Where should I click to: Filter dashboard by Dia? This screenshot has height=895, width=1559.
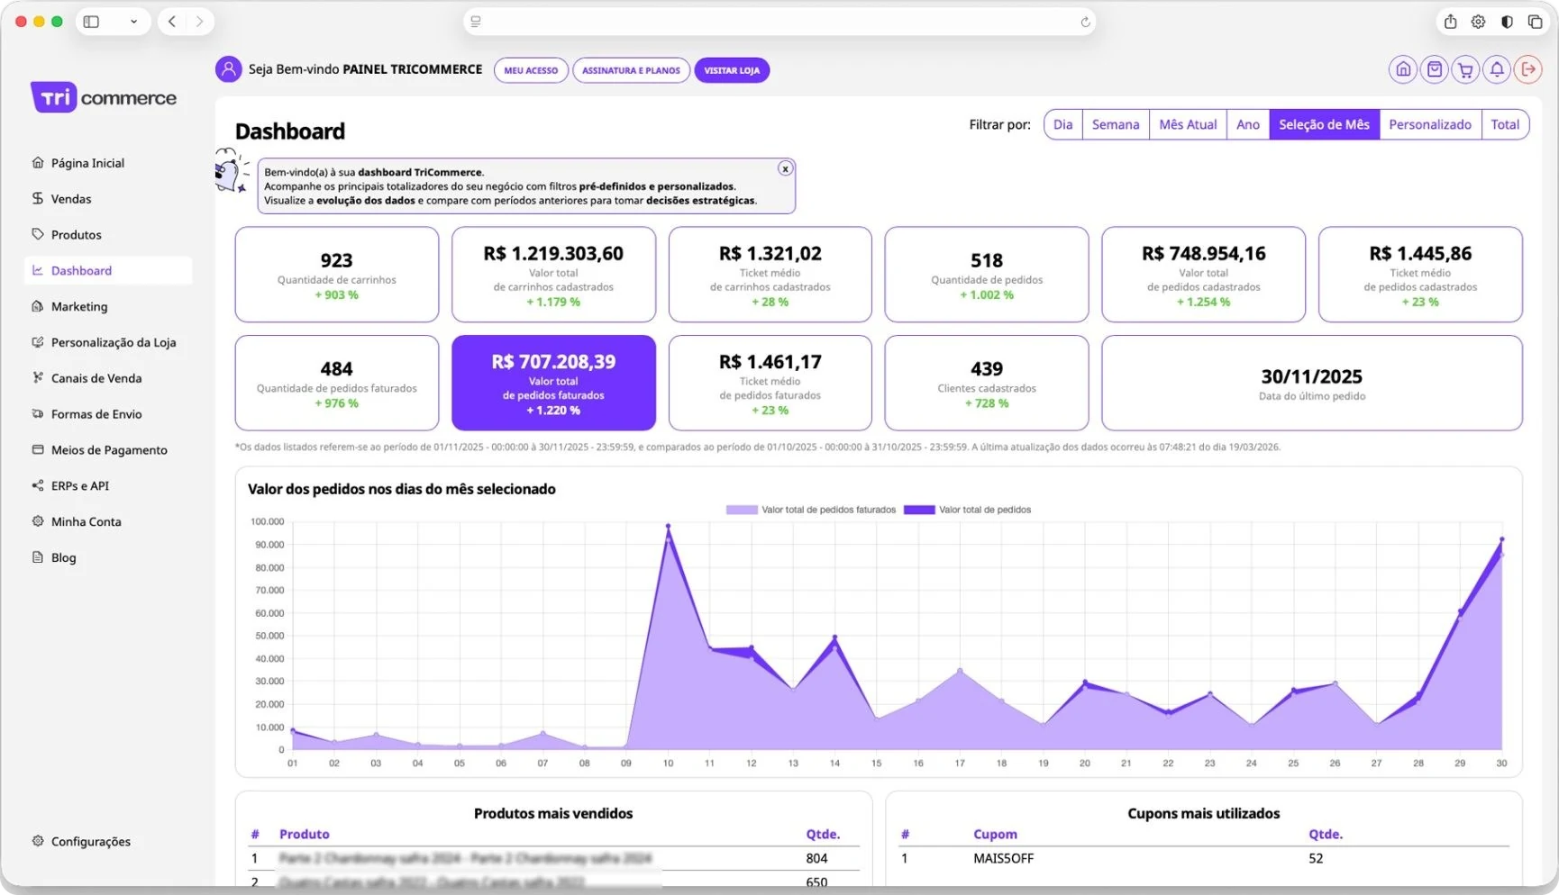click(x=1063, y=124)
